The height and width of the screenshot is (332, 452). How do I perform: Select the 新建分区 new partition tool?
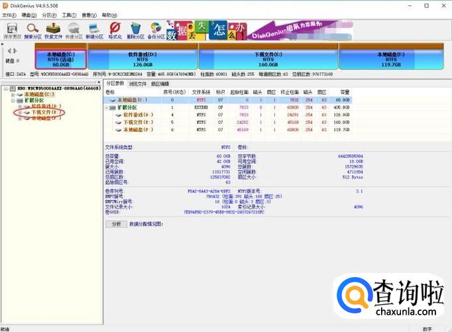click(95, 31)
